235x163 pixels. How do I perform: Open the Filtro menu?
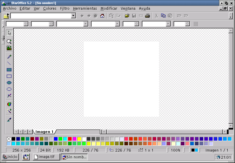point(65,9)
